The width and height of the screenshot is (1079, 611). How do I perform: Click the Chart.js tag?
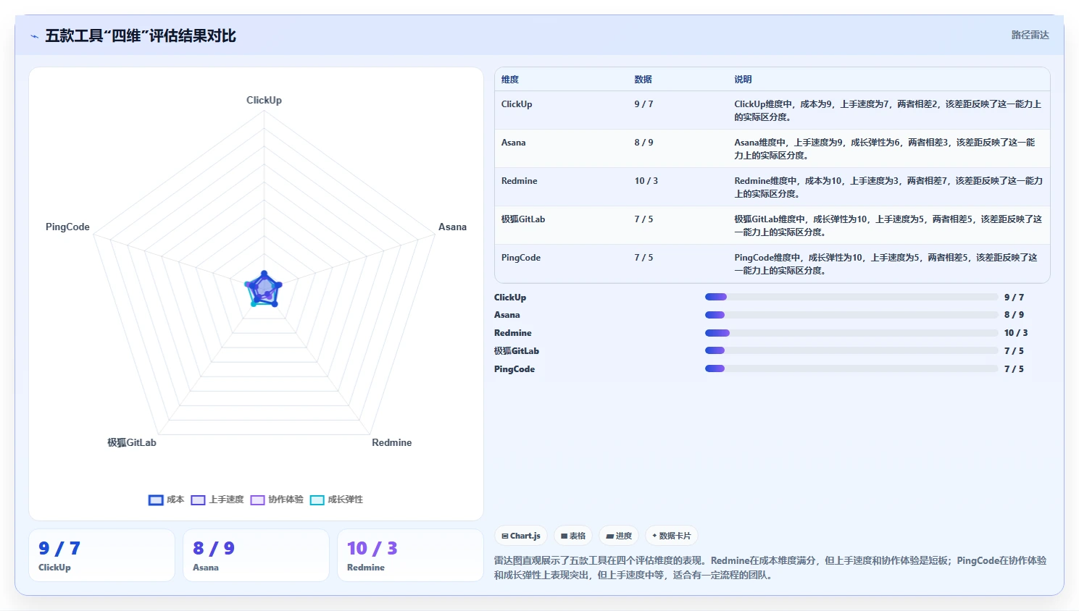[x=521, y=536]
